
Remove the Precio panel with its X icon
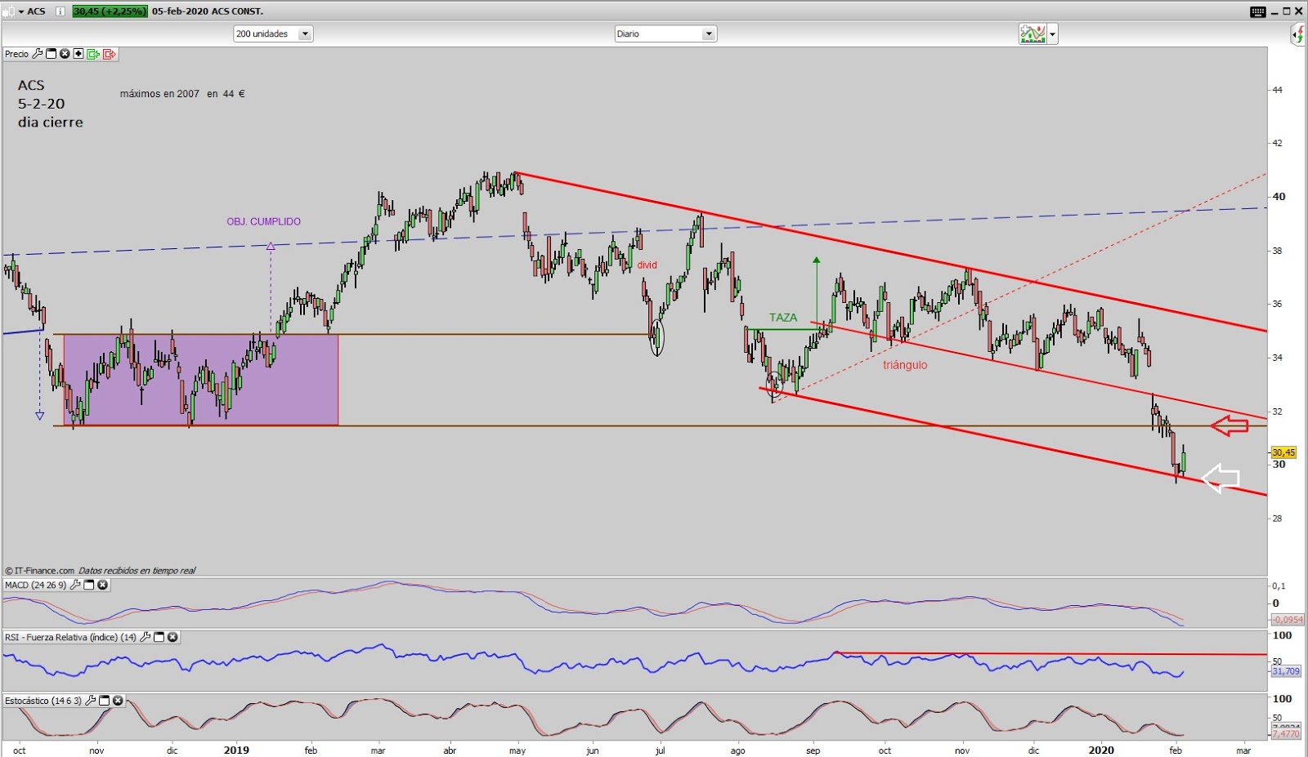pyautogui.click(x=65, y=54)
